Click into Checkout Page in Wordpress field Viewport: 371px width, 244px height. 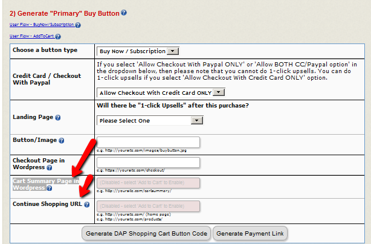pyautogui.click(x=148, y=162)
